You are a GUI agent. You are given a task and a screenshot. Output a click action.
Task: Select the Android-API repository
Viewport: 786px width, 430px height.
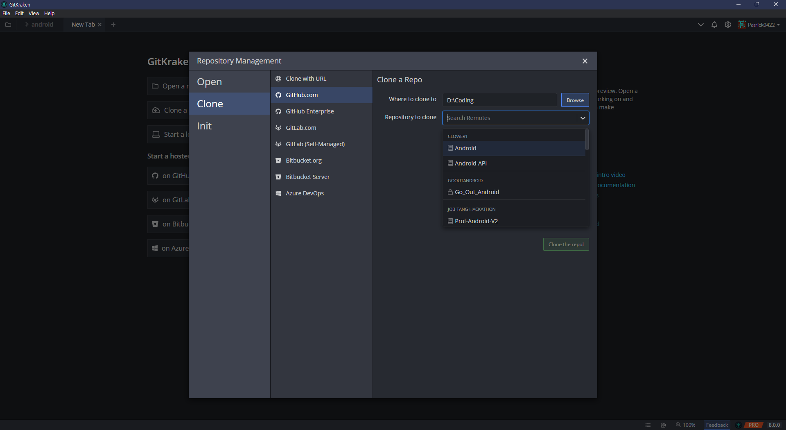[514, 163]
